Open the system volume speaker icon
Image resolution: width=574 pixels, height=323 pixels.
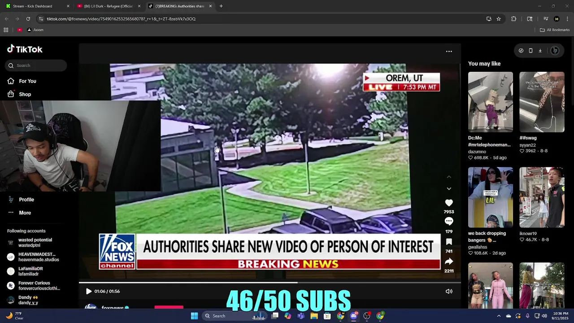point(544,316)
